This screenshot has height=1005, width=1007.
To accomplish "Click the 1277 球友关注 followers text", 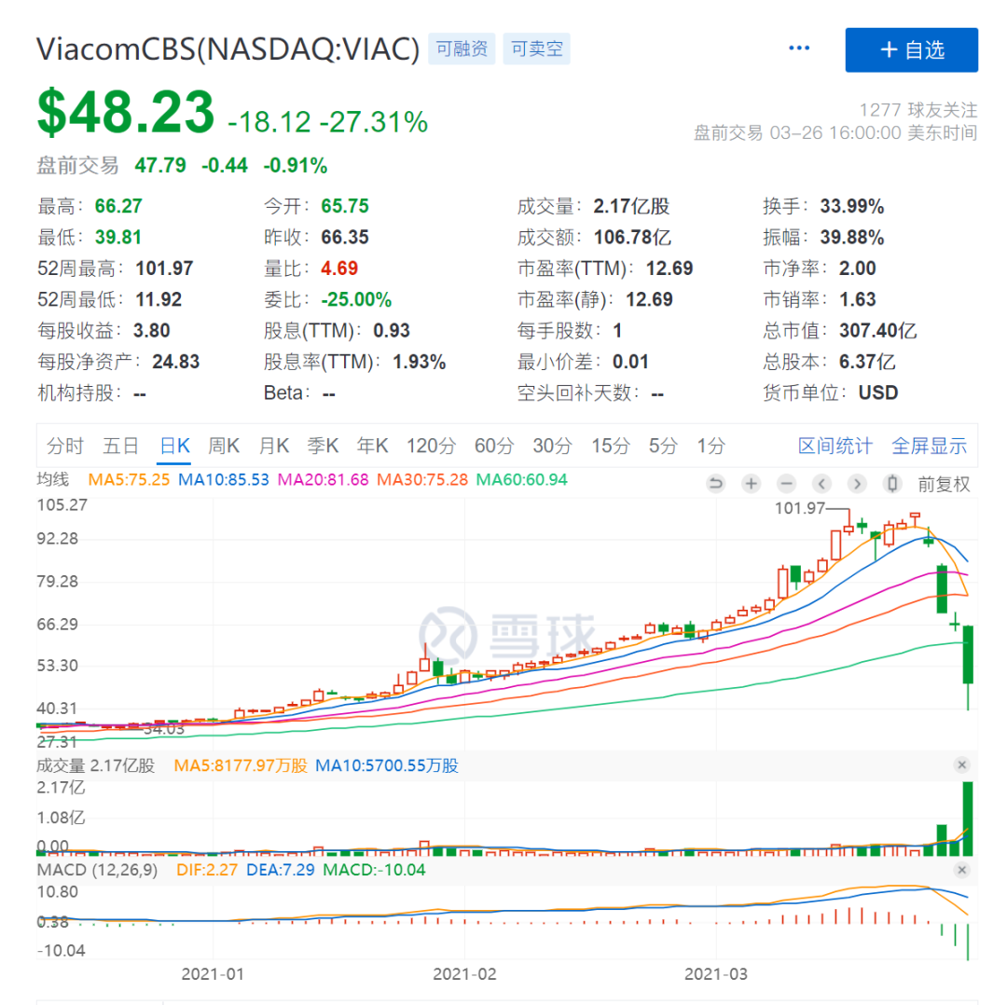I will 918,110.
